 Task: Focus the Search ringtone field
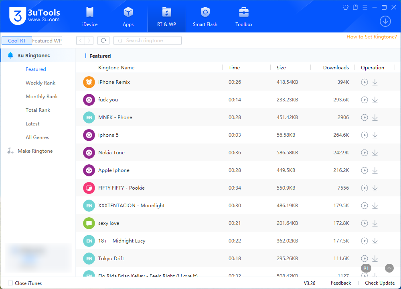click(x=148, y=40)
